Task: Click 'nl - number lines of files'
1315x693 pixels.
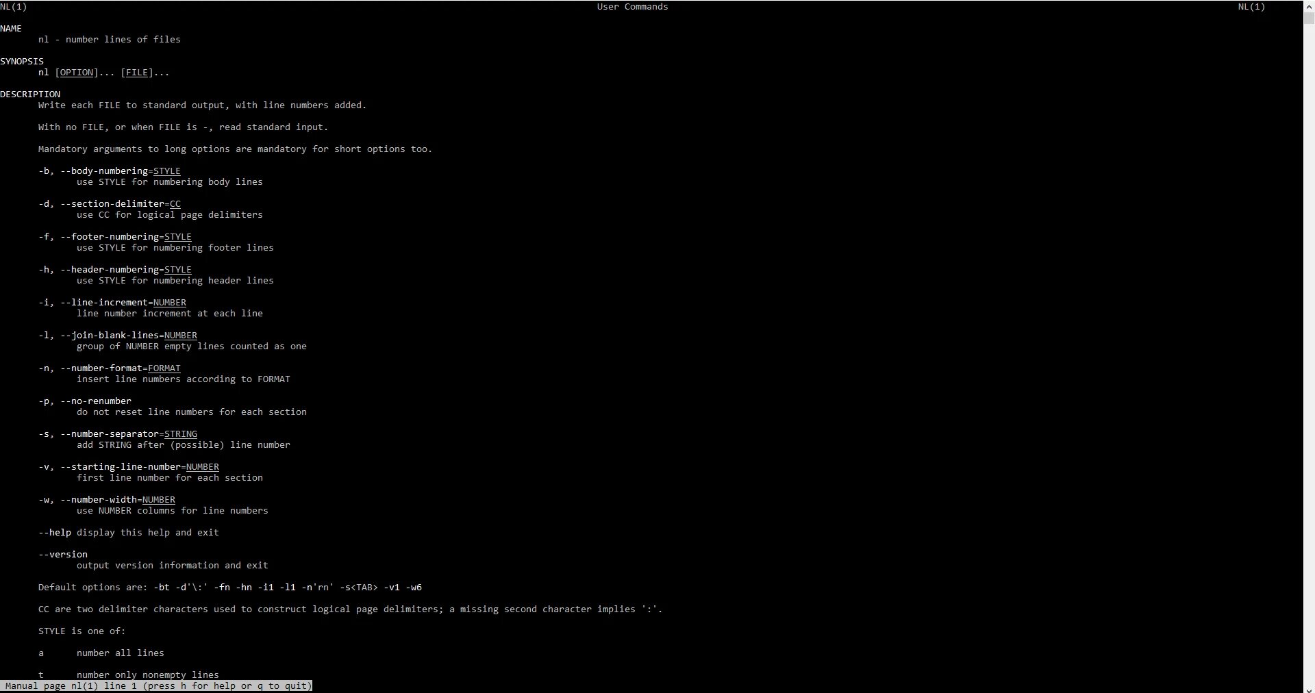Action: [x=110, y=39]
